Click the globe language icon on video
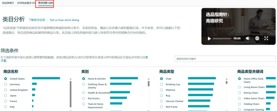Screen dimensions: 277x111 click(x=257, y=39)
